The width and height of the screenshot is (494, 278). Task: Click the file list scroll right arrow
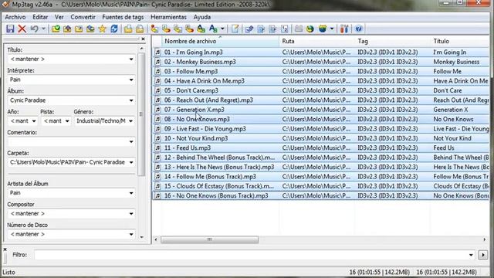tap(485, 240)
